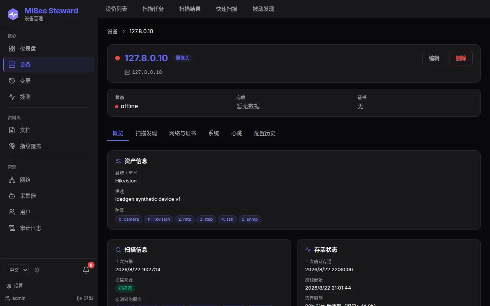Click the red 删除 button
Image resolution: width=490 pixels, height=306 pixels.
tap(461, 58)
